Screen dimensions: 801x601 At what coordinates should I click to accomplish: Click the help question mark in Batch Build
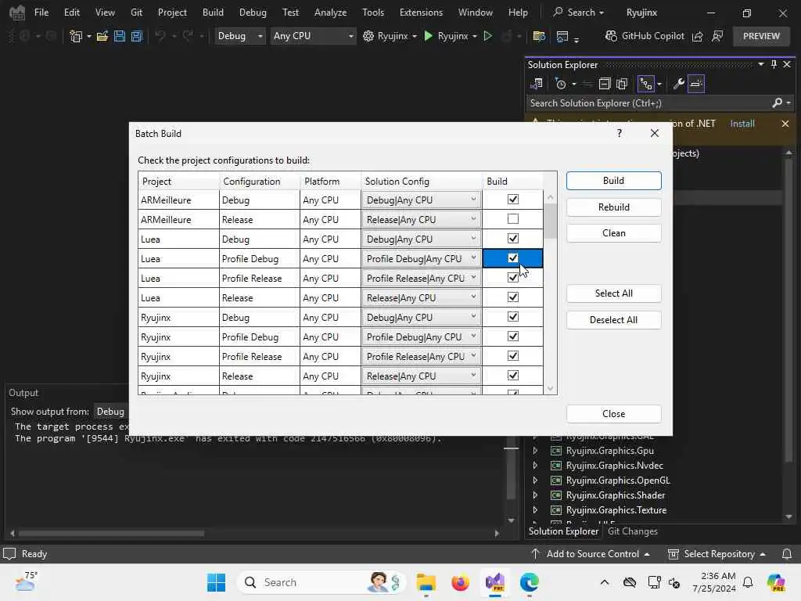tap(620, 133)
